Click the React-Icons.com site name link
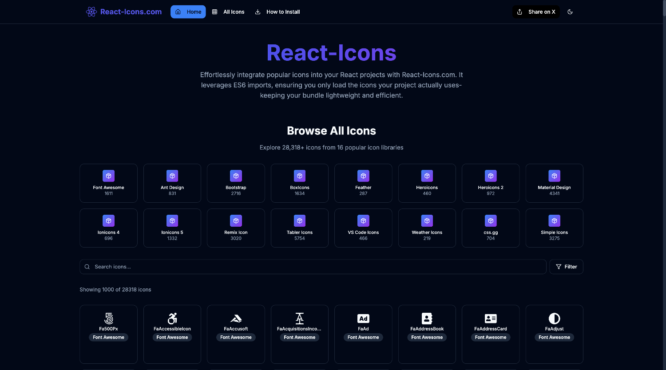 [x=131, y=12]
